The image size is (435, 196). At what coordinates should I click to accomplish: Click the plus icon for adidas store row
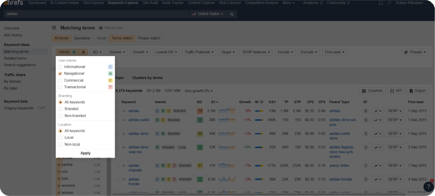pyautogui.click(x=124, y=134)
